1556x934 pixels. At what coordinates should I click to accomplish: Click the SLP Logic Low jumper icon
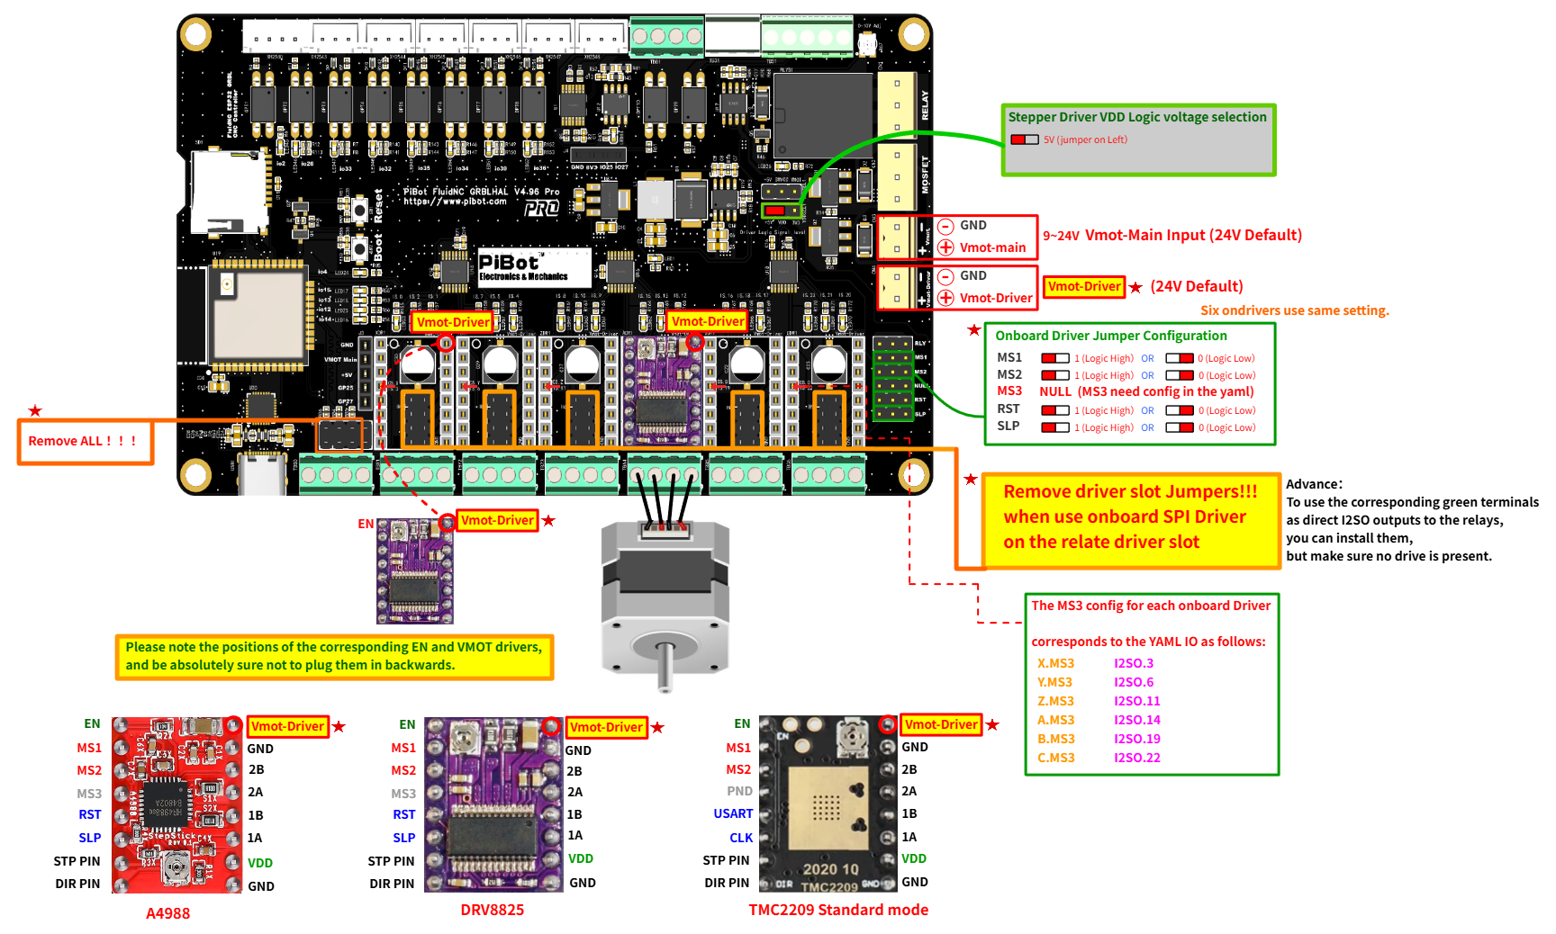[1180, 427]
